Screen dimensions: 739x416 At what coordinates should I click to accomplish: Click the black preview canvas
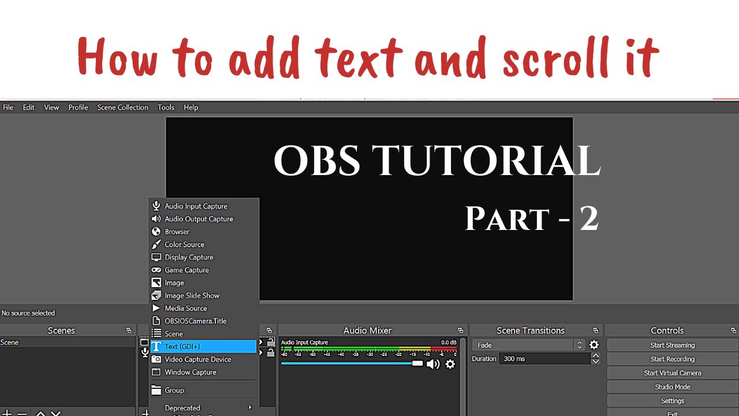pyautogui.click(x=369, y=209)
